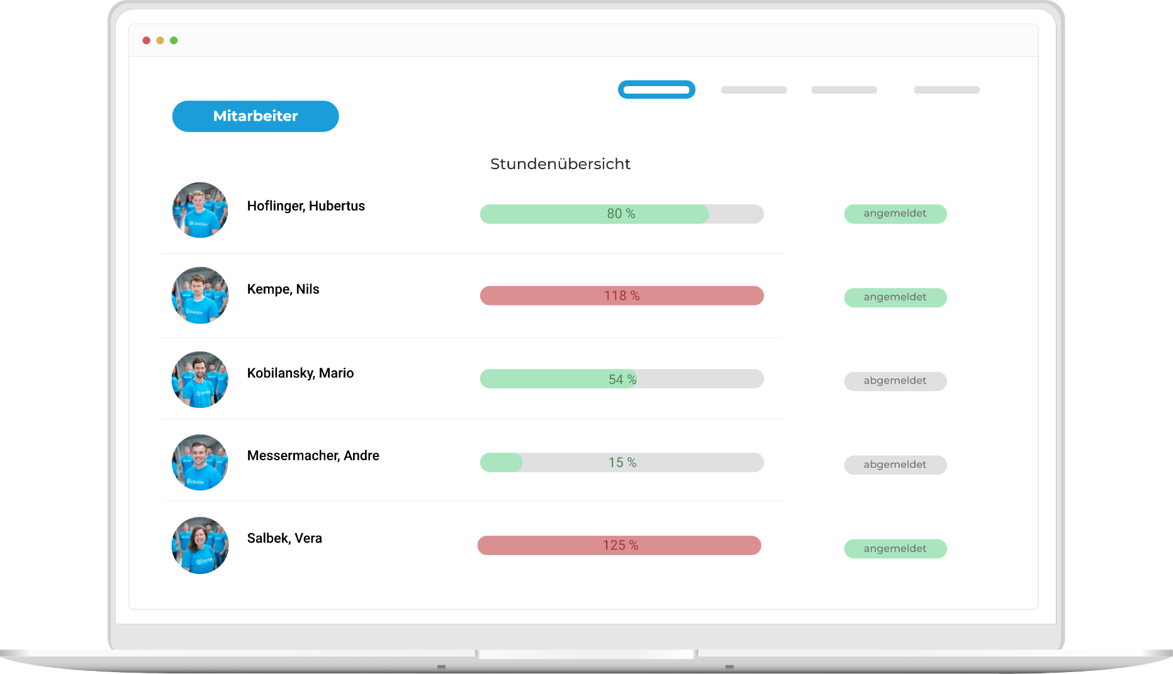Open Mario Kobilansky's profile photo
Screen dimensions: 1173x674
coord(200,380)
